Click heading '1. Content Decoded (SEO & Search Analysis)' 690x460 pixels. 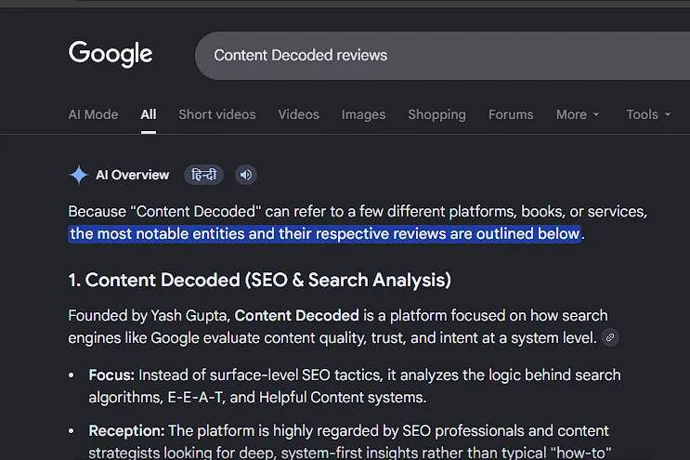click(260, 280)
